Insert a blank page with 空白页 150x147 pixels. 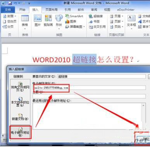[x=10, y=21]
